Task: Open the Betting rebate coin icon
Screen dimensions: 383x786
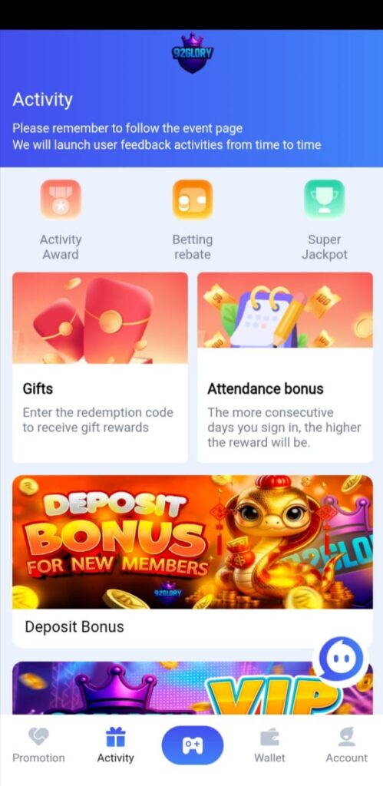Action: pyautogui.click(x=193, y=200)
